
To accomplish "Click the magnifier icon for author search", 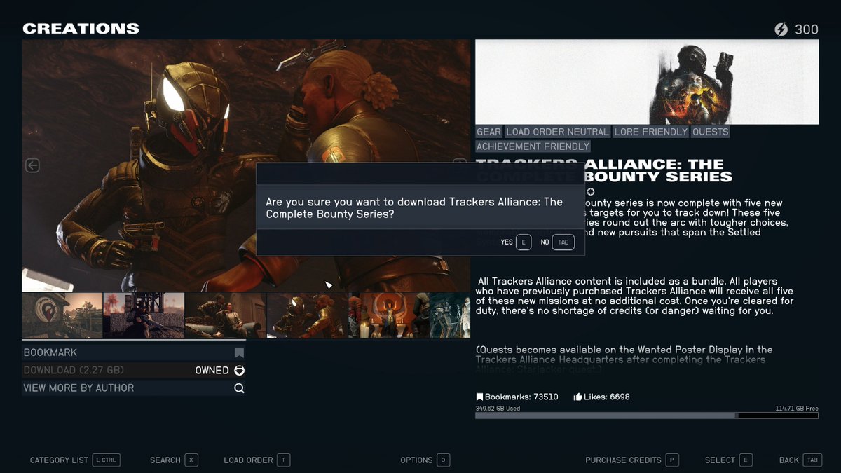I will coord(239,388).
